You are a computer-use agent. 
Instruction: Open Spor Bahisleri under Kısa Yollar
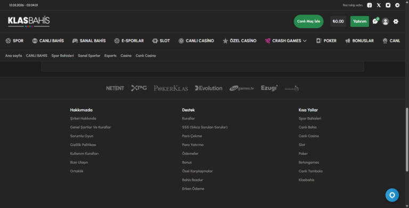tap(310, 118)
